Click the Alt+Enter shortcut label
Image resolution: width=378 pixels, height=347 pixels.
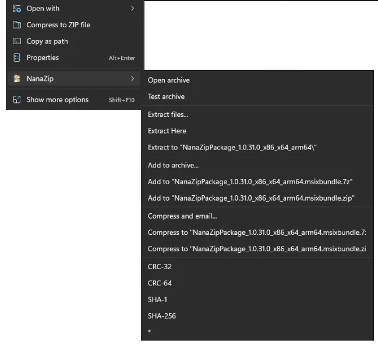click(122, 58)
